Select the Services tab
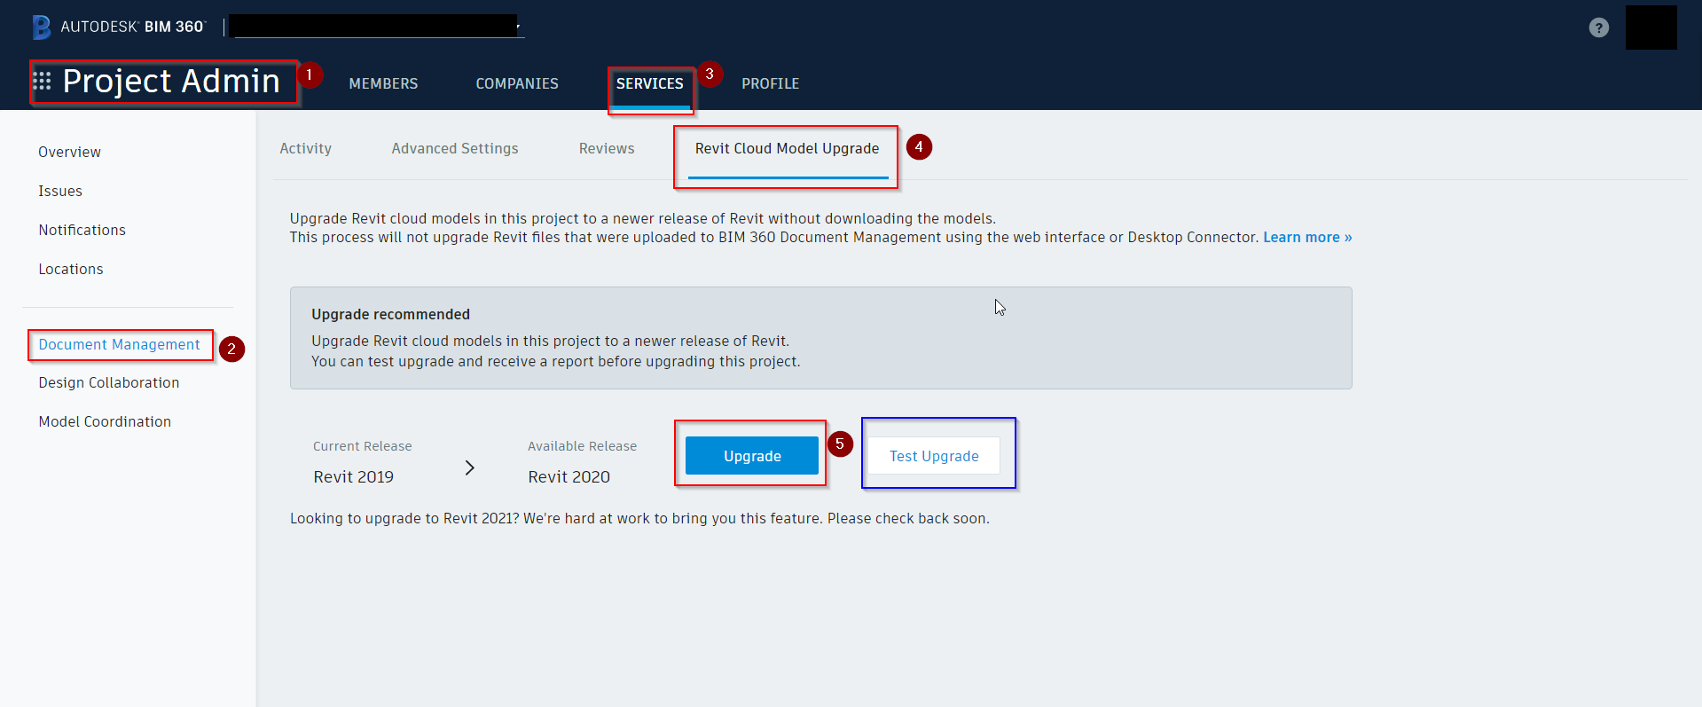 click(x=650, y=83)
